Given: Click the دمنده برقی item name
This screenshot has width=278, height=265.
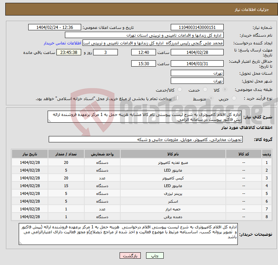Looking at the screenshot, I should pyautogui.click(x=173, y=217).
